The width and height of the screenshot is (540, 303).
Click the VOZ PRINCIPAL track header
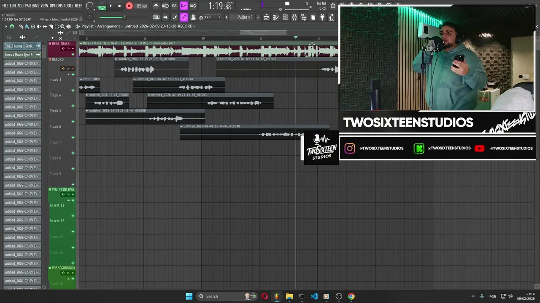tap(62, 189)
